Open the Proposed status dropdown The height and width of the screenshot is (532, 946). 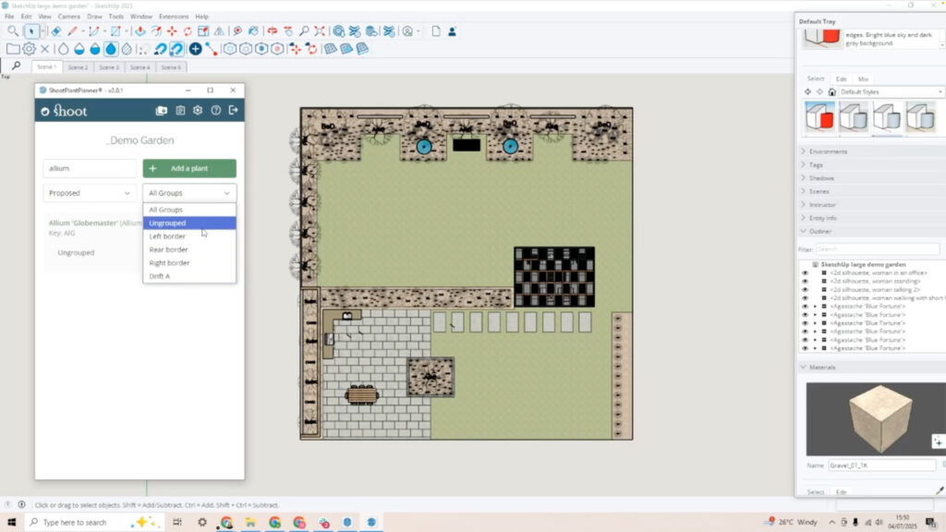pos(89,192)
